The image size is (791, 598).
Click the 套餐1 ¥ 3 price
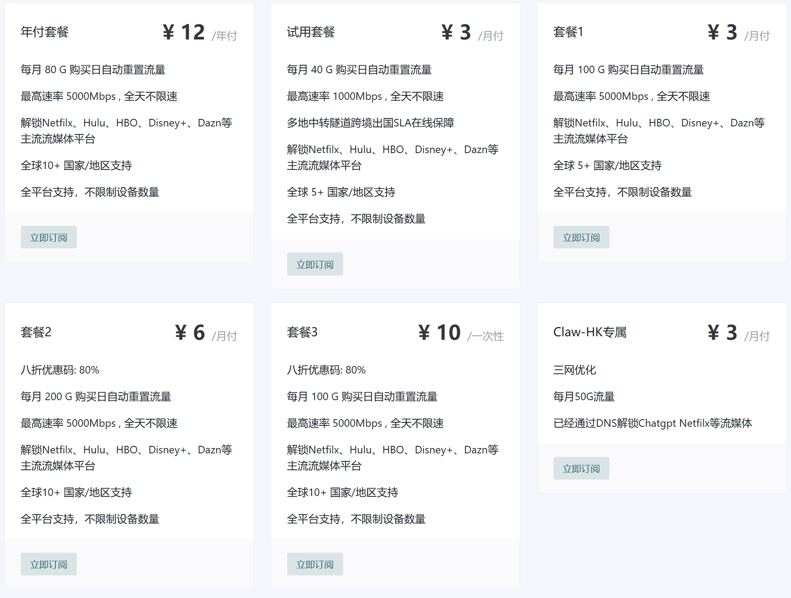coord(739,32)
